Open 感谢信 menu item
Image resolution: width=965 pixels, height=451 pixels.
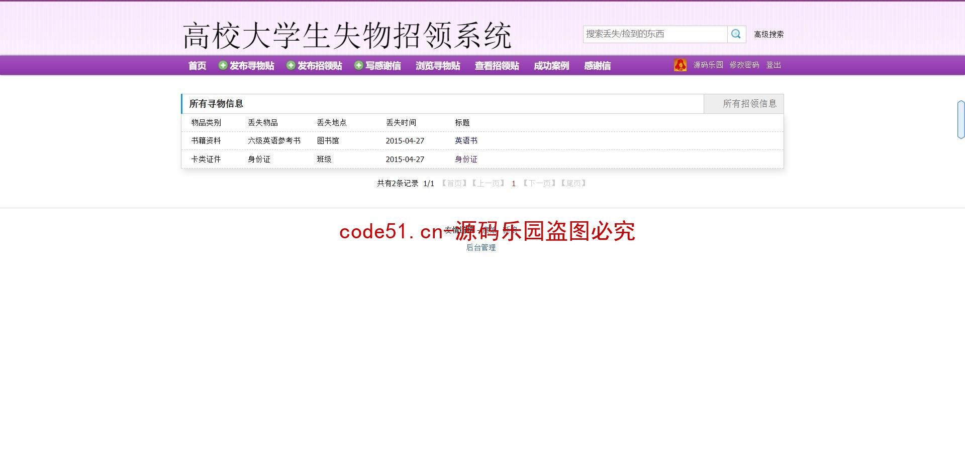pyautogui.click(x=597, y=66)
